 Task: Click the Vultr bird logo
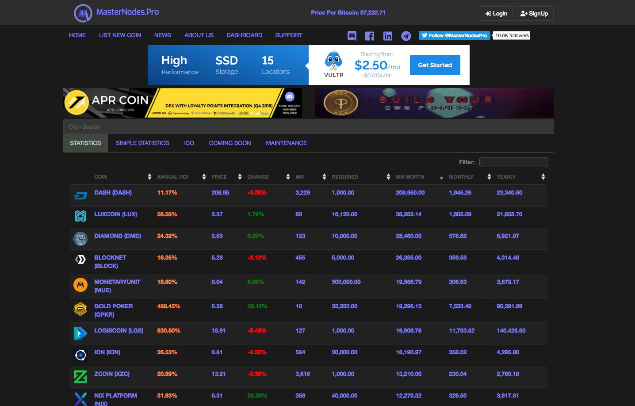tap(334, 61)
